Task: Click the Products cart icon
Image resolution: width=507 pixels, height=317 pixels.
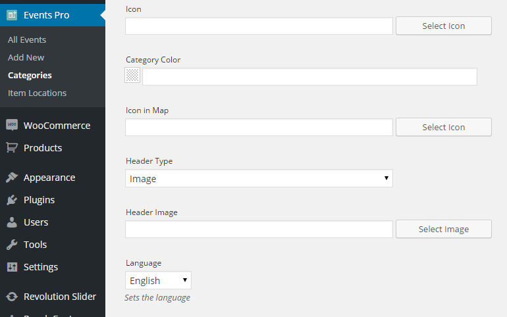Action: [x=12, y=147]
